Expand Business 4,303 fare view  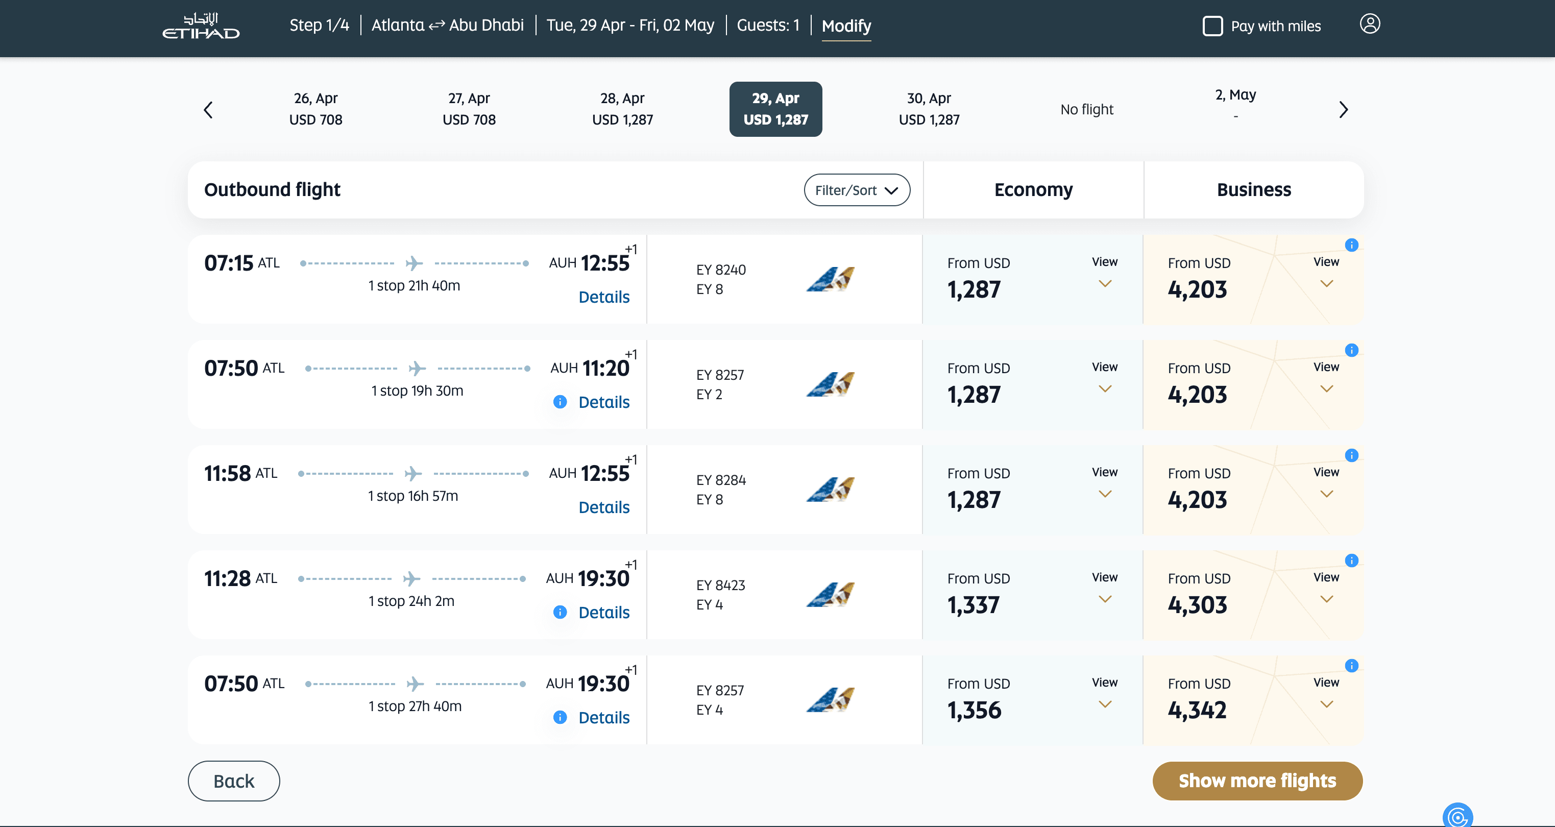(x=1326, y=589)
